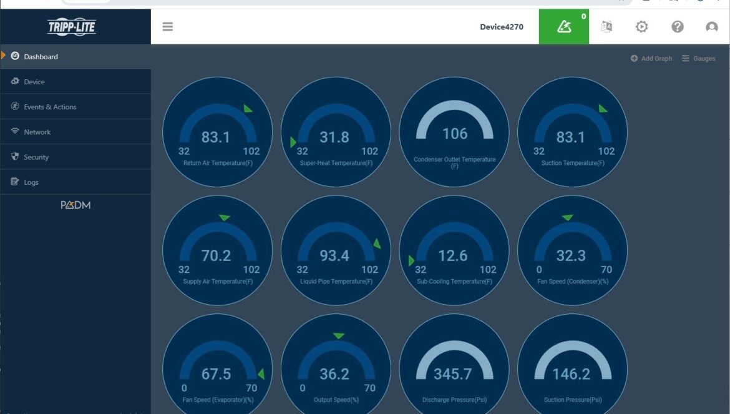The width and height of the screenshot is (730, 414).
Task: Open the gear-with-play control settings icon
Action: click(x=641, y=27)
